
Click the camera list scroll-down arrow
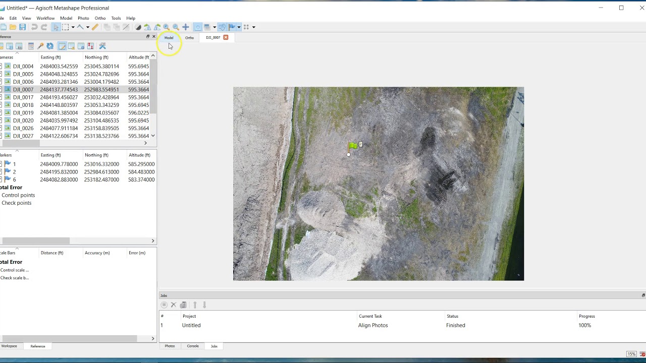(153, 136)
